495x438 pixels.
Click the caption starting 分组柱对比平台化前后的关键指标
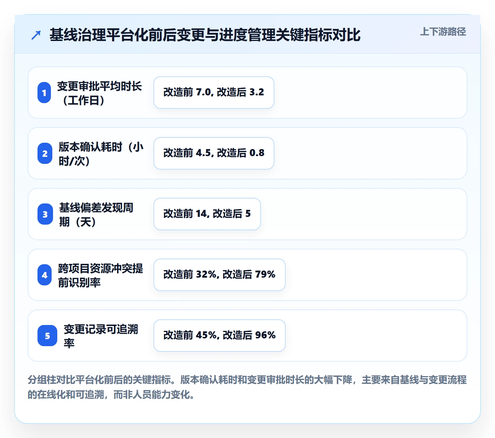(247, 387)
